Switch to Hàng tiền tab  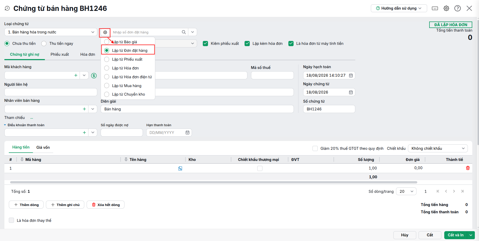tap(21, 147)
